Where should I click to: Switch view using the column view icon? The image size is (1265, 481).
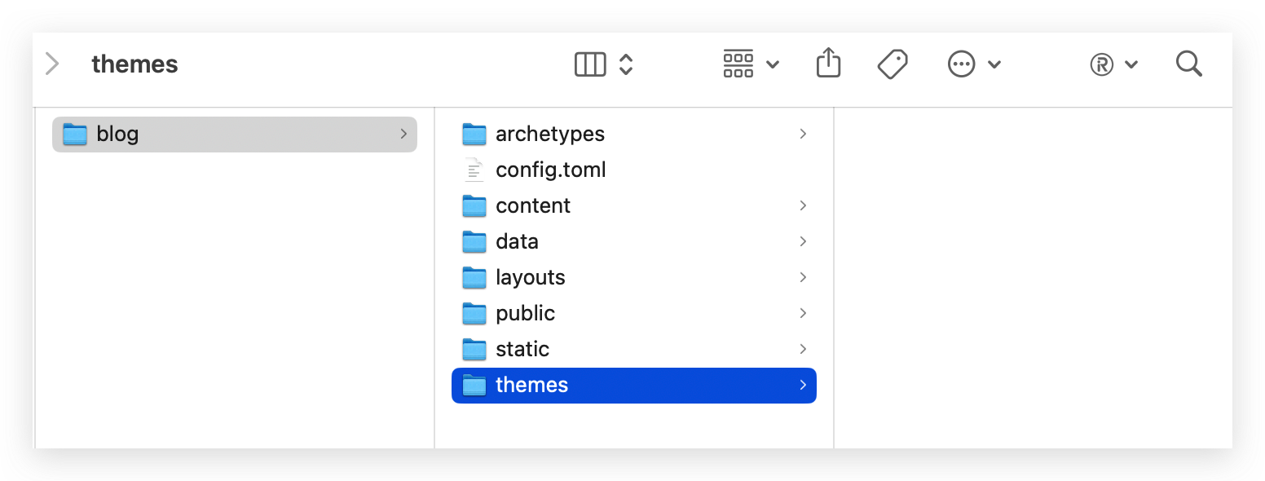click(x=590, y=64)
